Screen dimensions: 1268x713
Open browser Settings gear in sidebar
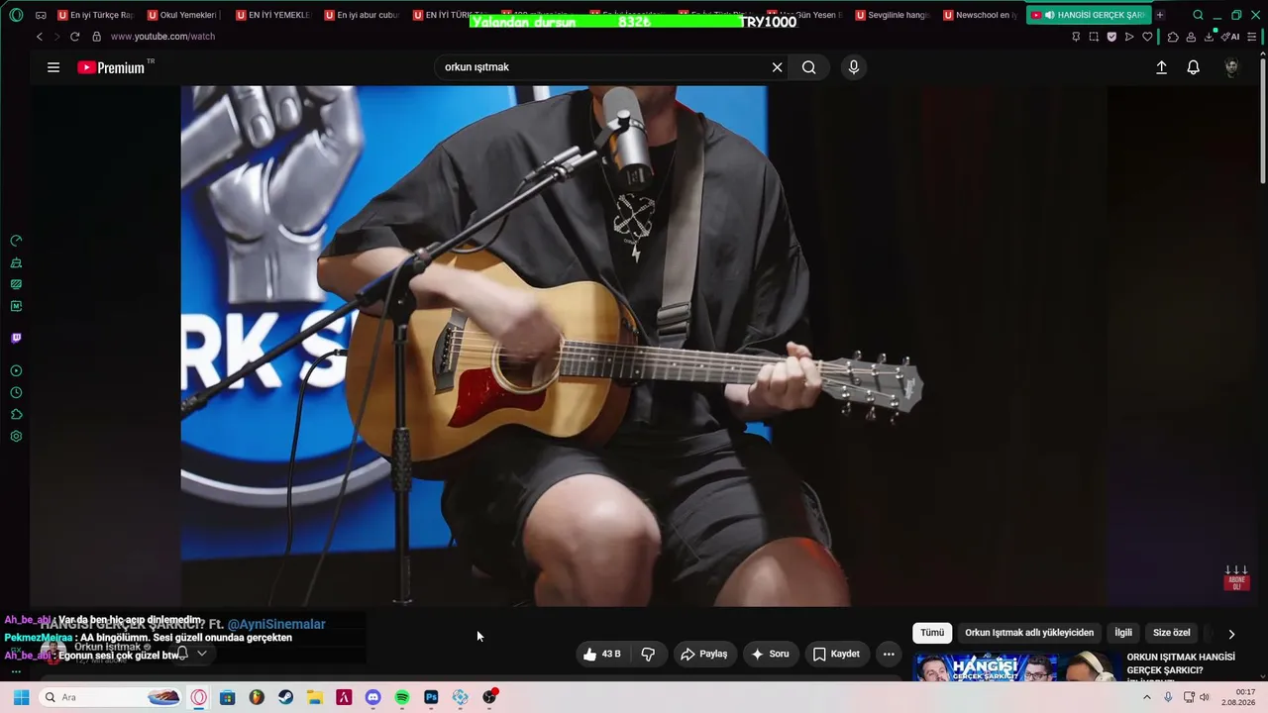(16, 436)
